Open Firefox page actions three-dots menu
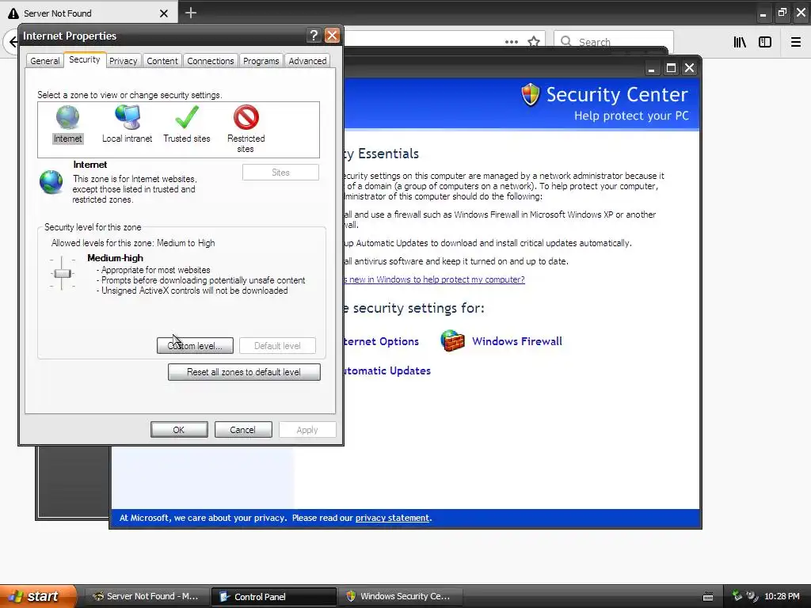 [512, 41]
